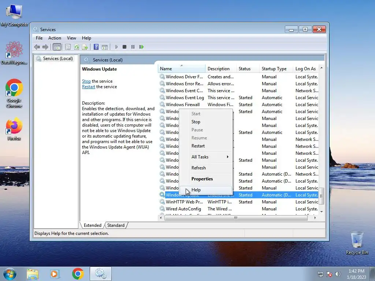Click the gear icon of WinHTTP Web Proxy row
Screen dimensions: 375x281
162,202
